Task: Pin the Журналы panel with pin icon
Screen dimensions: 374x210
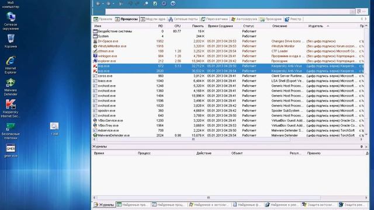Action: coord(361,146)
